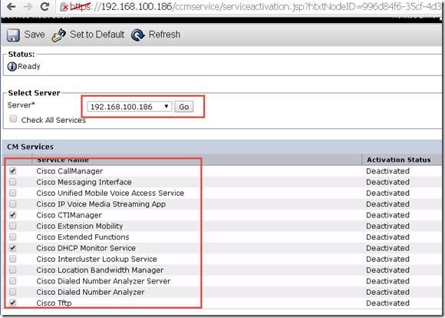Check Cisco Unified Mobile Voice Access Service

click(x=13, y=193)
